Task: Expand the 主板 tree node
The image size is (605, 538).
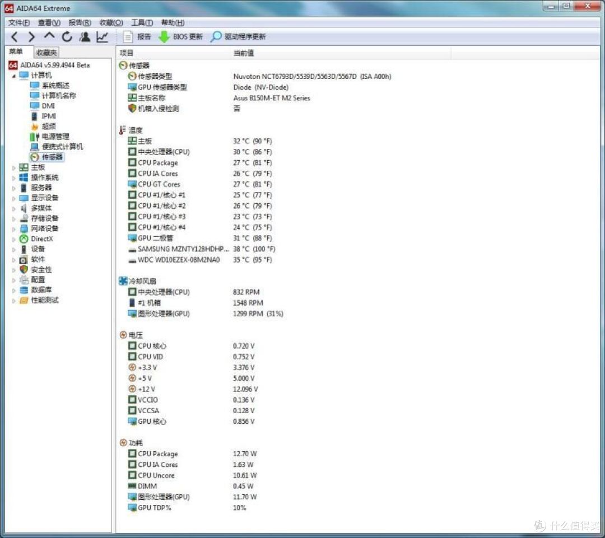Action: pyautogui.click(x=13, y=168)
